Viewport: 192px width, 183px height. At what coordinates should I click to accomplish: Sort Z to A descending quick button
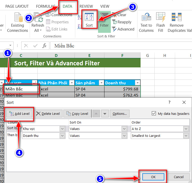click(79, 27)
